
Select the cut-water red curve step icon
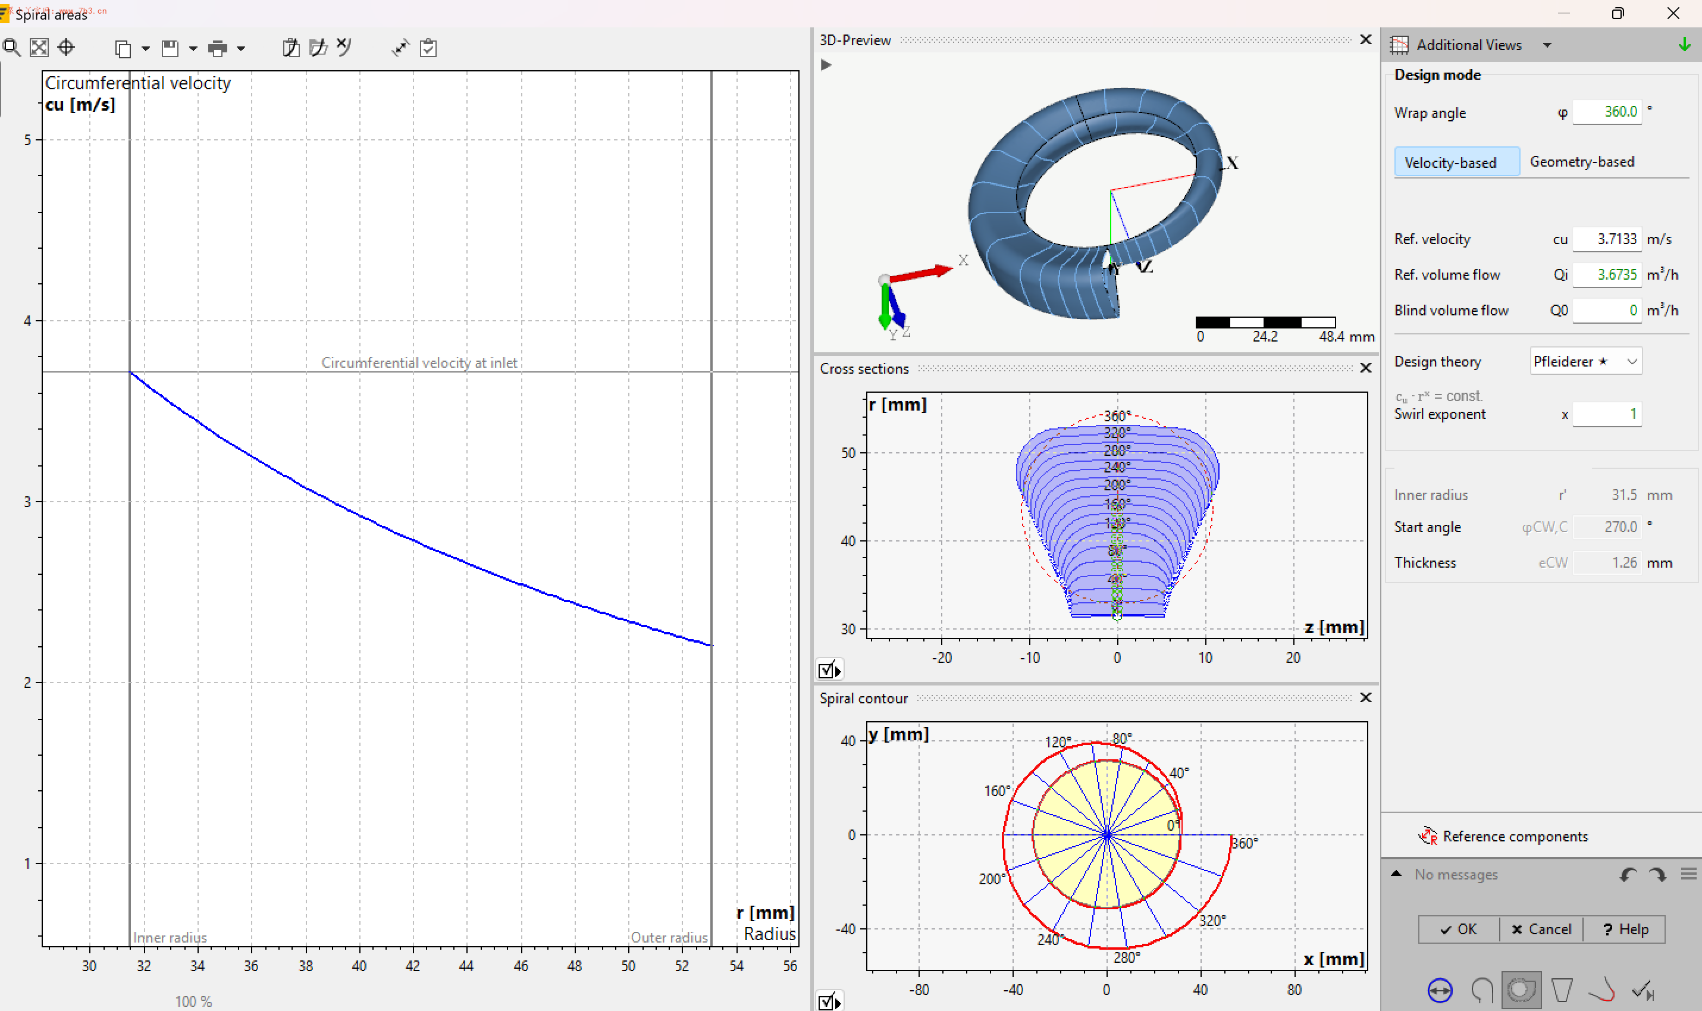click(x=1602, y=990)
